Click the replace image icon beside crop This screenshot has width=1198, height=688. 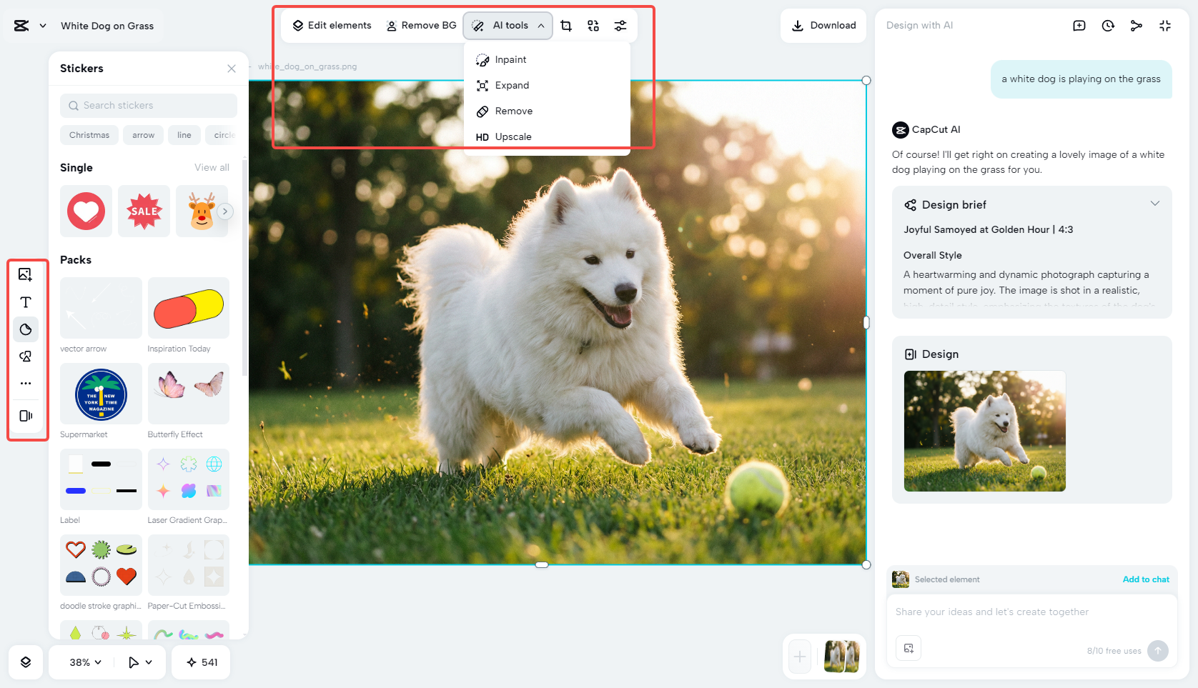[593, 26]
